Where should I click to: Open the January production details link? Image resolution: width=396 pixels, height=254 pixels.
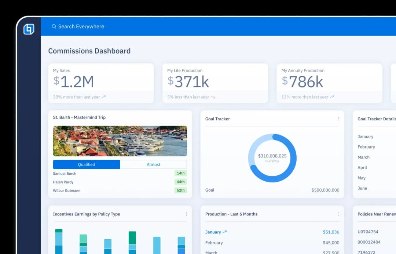(213, 232)
